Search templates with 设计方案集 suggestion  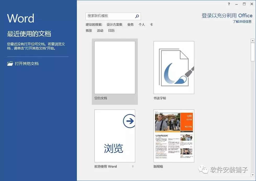114,24
